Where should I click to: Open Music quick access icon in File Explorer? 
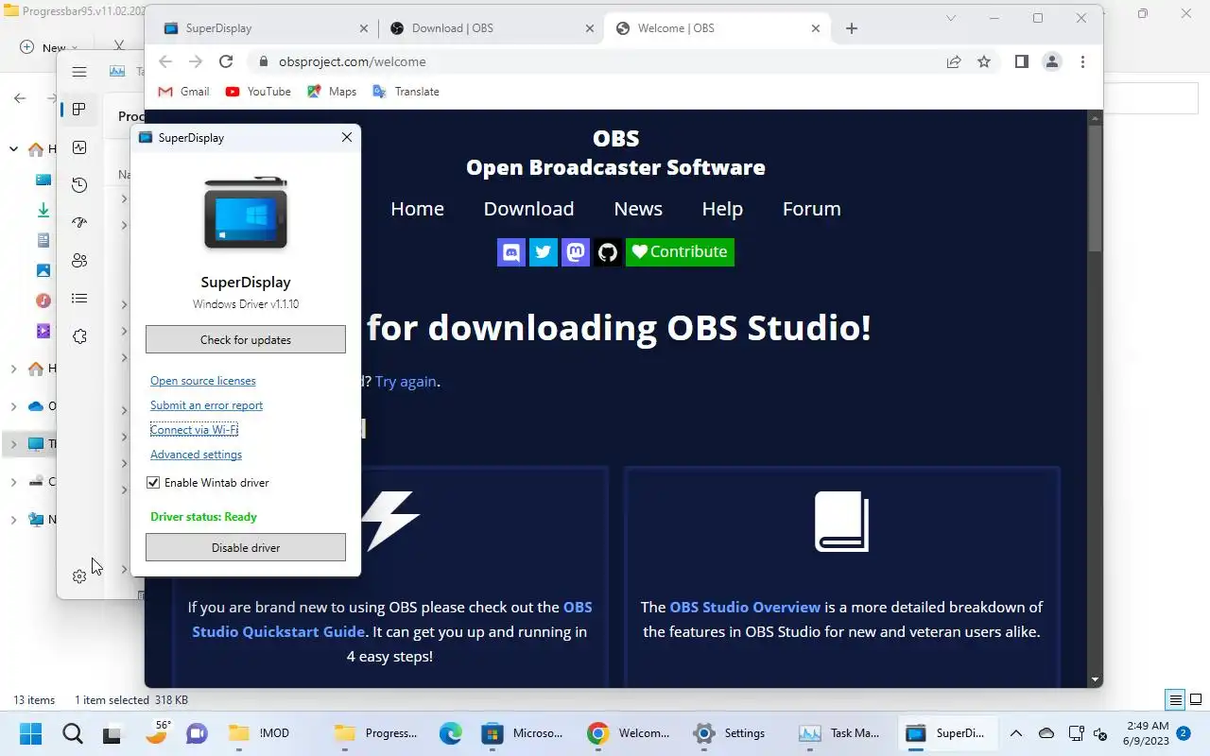tap(43, 301)
